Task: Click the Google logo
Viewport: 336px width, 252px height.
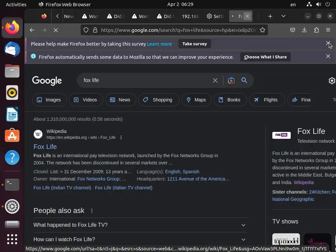Action: [x=47, y=81]
